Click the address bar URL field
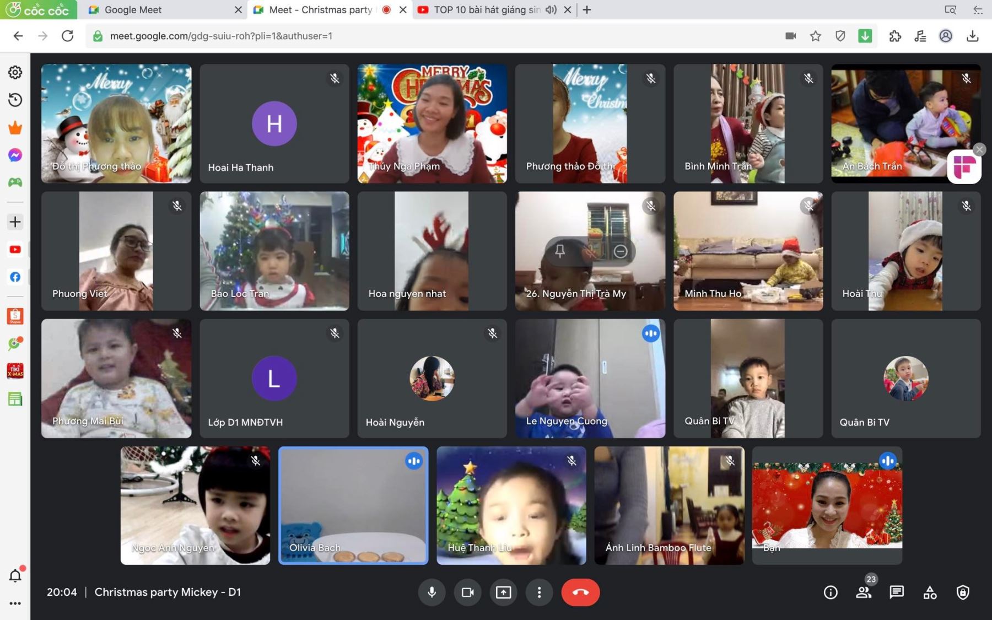The height and width of the screenshot is (620, 992). click(386, 36)
